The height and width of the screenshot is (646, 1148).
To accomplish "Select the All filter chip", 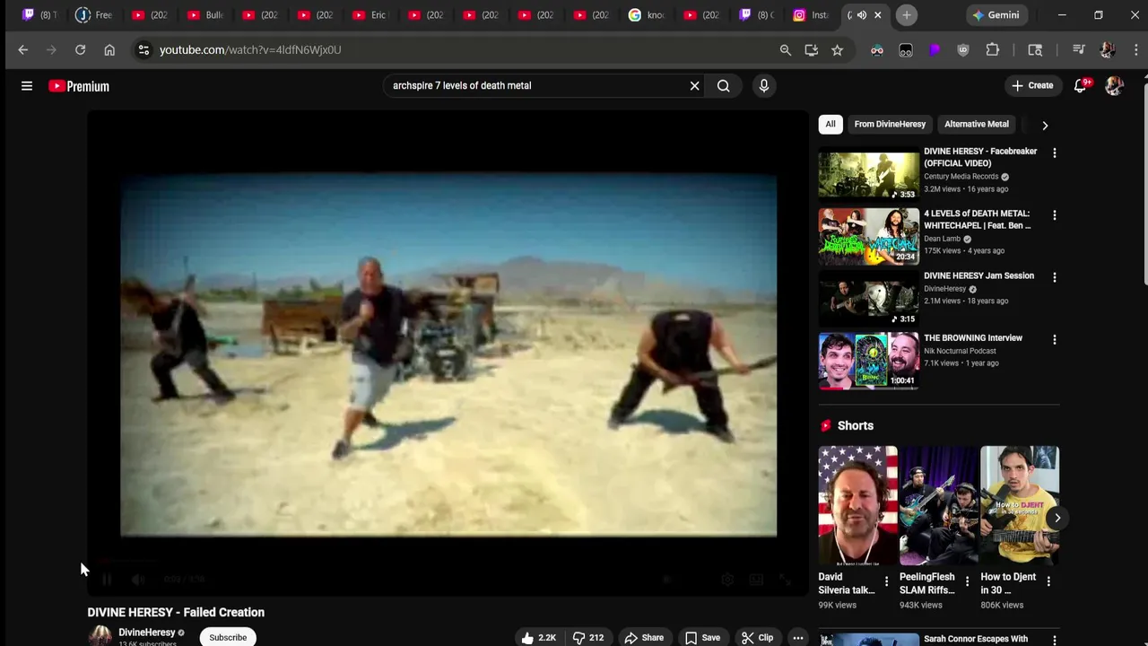I will coord(831,125).
